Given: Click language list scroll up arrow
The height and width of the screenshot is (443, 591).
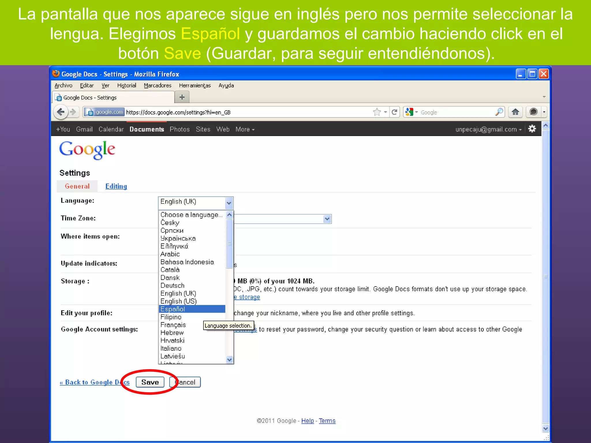Looking at the screenshot, I should tap(229, 215).
